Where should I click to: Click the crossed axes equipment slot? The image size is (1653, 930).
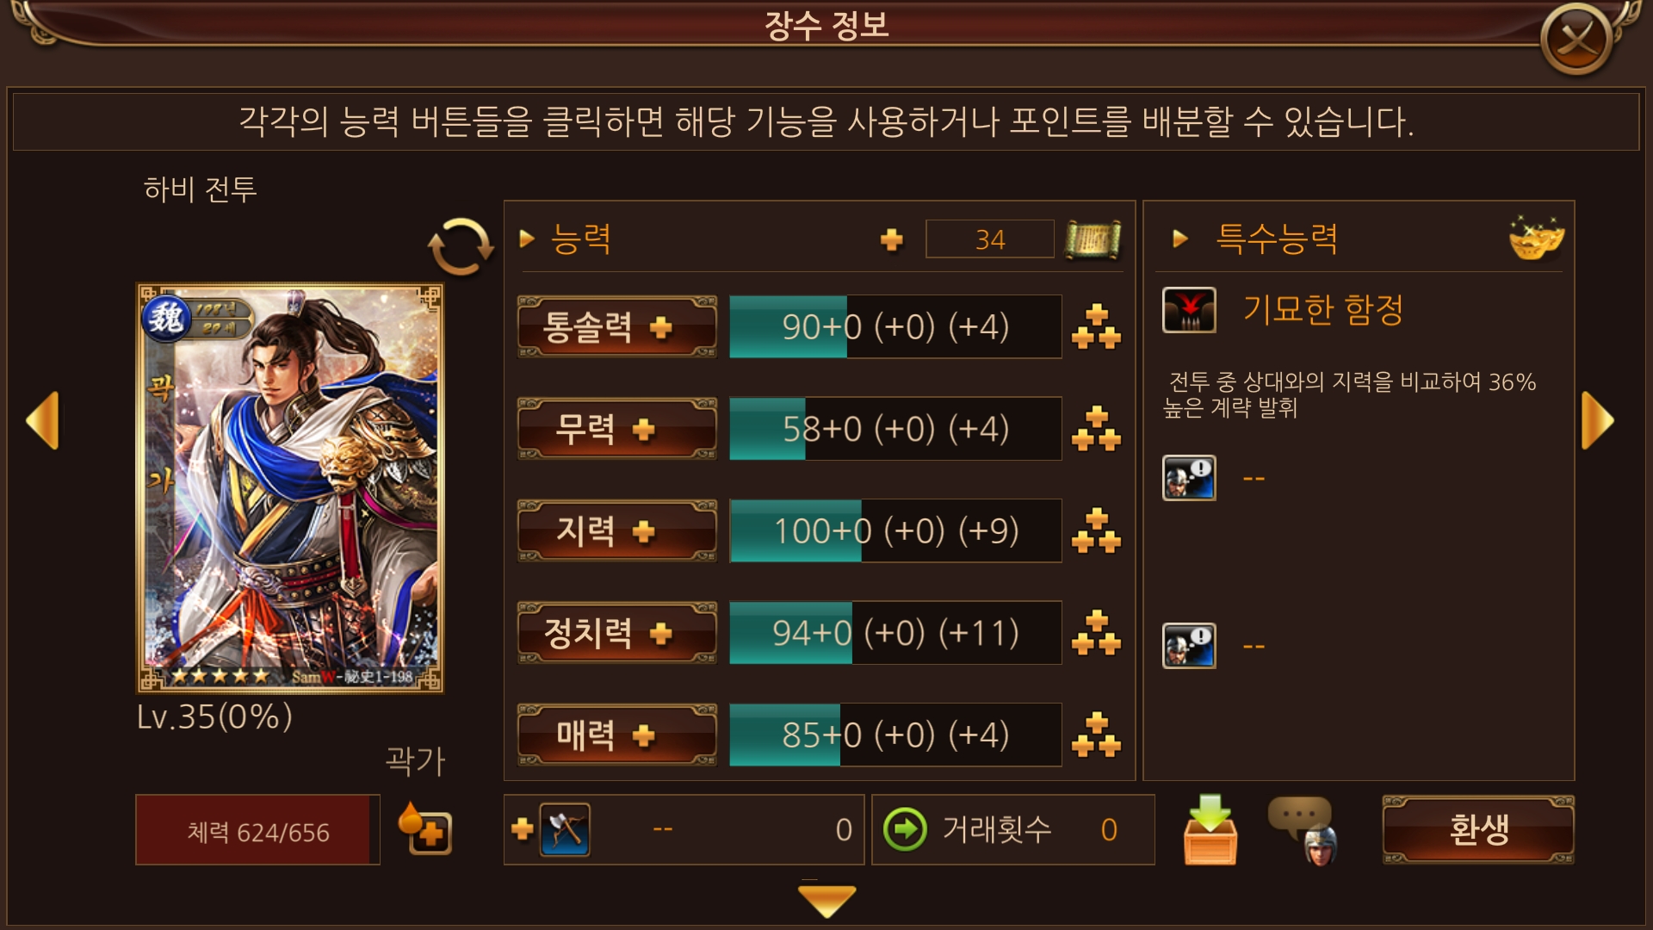click(565, 829)
